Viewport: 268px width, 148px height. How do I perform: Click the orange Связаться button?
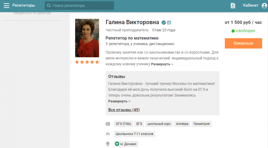tap(244, 43)
